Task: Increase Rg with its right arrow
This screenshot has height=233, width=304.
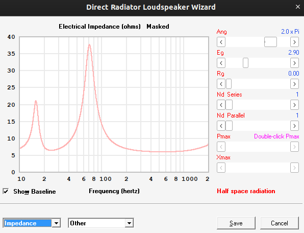Action: [294, 84]
